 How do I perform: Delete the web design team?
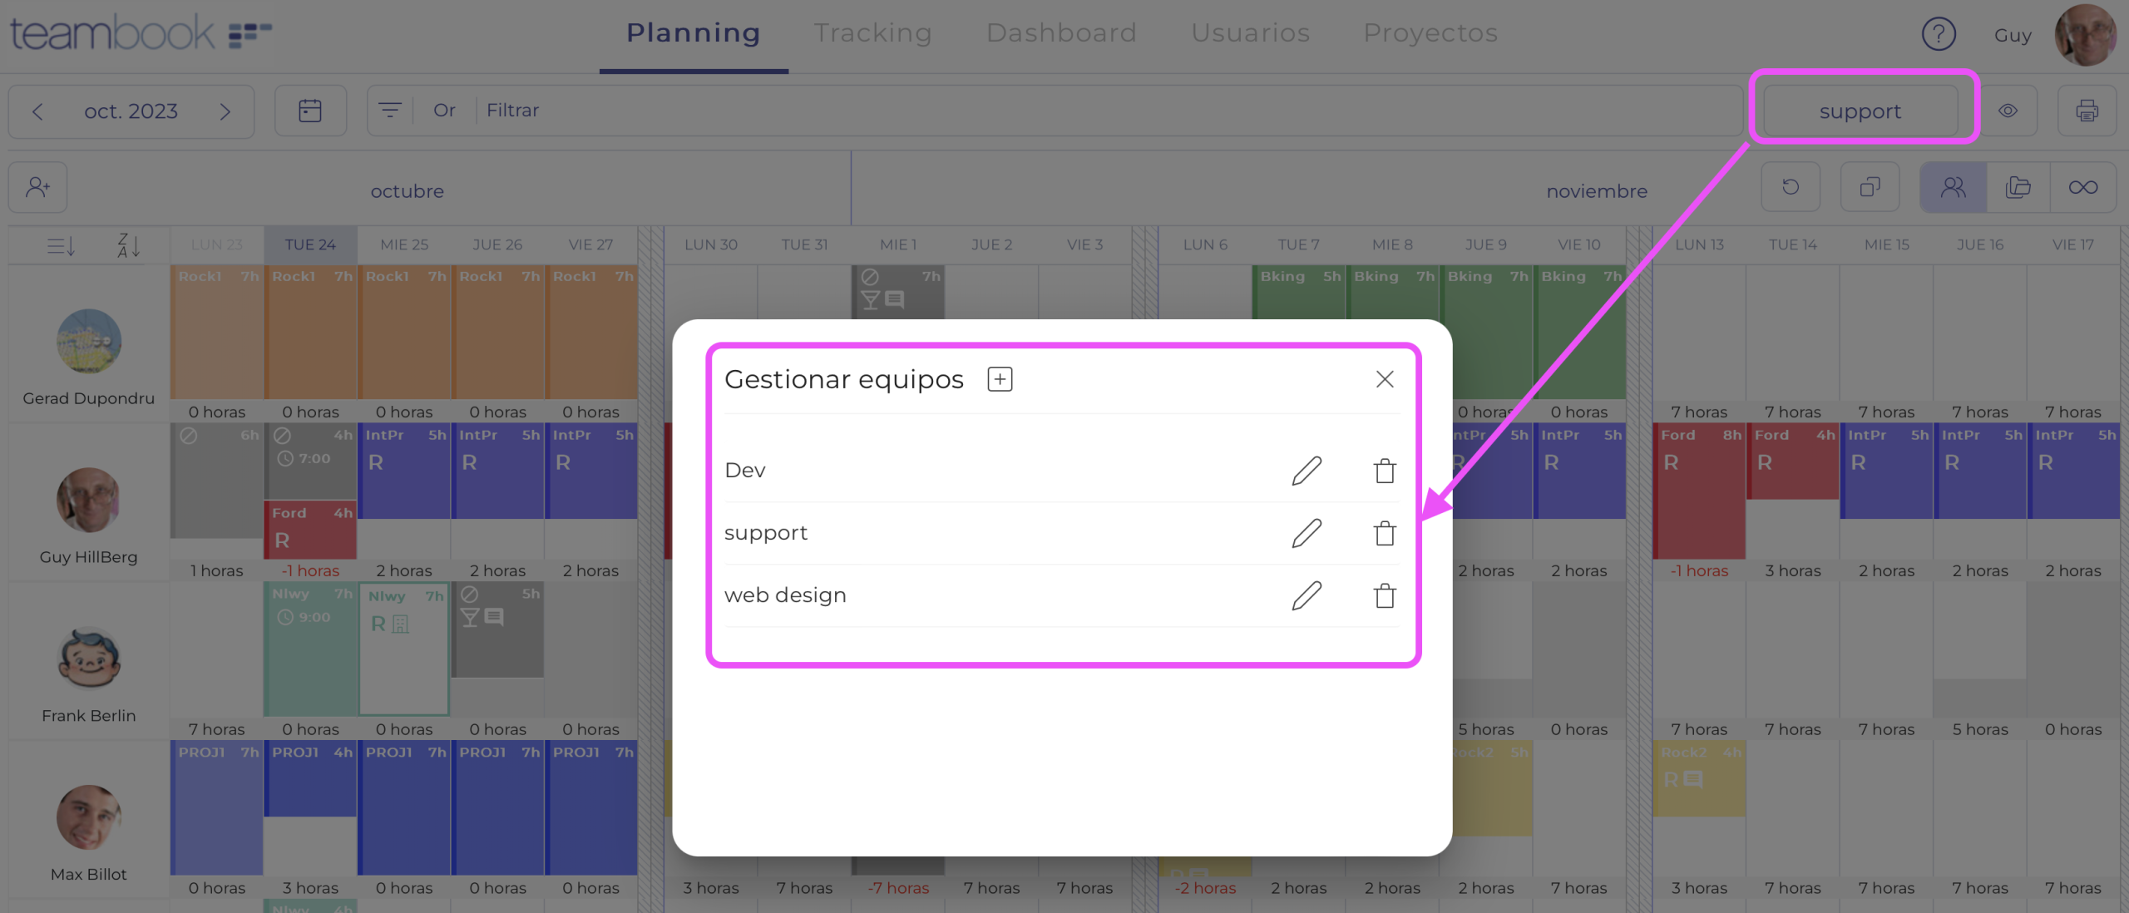(x=1385, y=595)
